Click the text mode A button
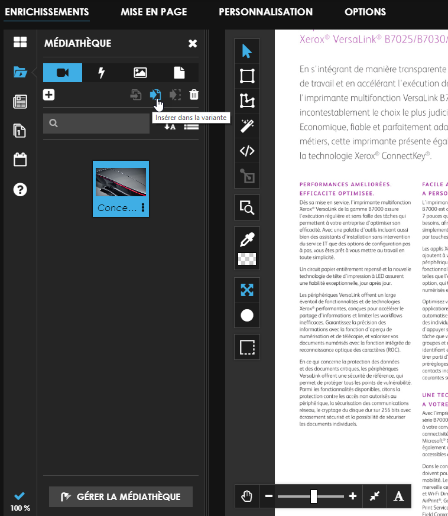 pyautogui.click(x=399, y=496)
